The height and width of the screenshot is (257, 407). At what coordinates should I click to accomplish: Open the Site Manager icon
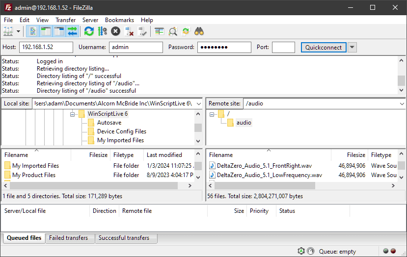coord(8,31)
